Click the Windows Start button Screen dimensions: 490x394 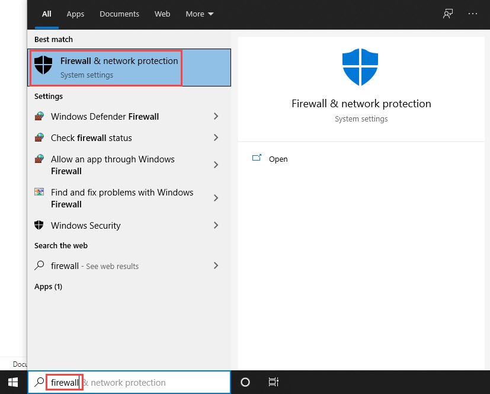tap(13, 382)
